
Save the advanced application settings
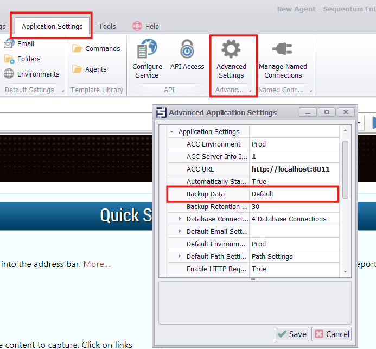pos(292,334)
